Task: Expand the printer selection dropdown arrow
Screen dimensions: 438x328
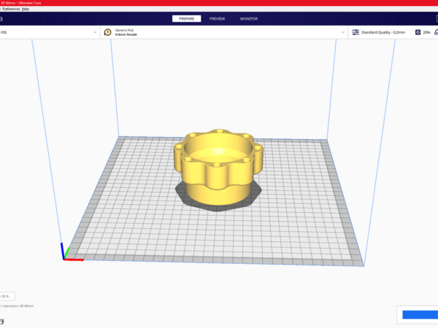Action: coord(96,32)
